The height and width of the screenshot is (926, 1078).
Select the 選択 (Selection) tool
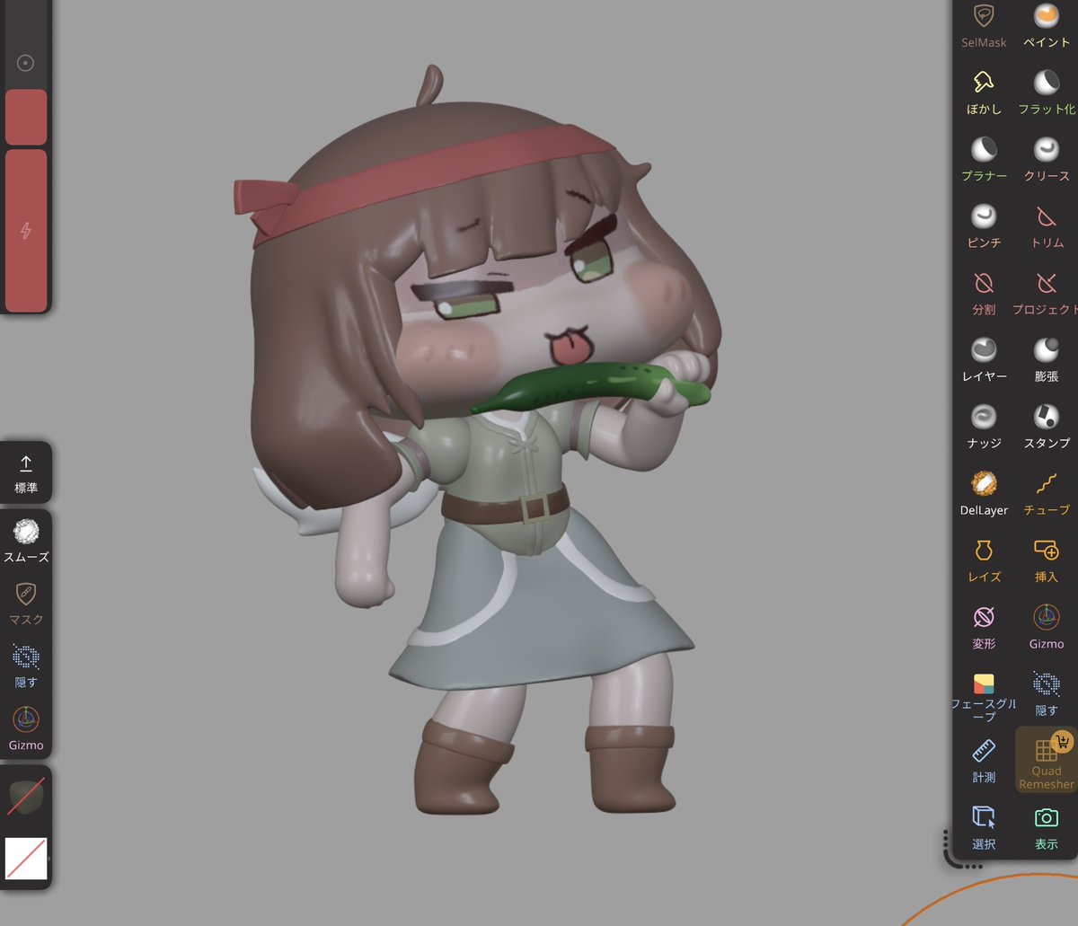[x=984, y=827]
